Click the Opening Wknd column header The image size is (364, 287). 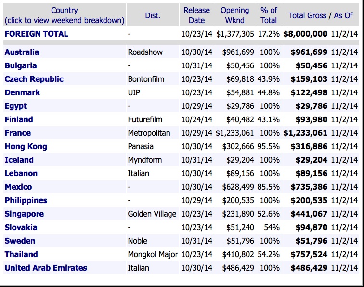pyautogui.click(x=234, y=15)
